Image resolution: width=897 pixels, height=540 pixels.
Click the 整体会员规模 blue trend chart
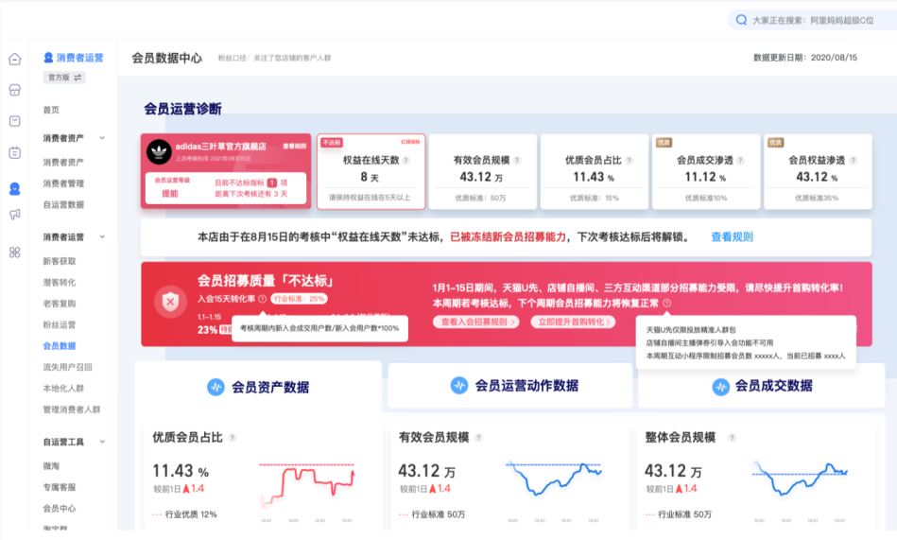(x=800, y=479)
